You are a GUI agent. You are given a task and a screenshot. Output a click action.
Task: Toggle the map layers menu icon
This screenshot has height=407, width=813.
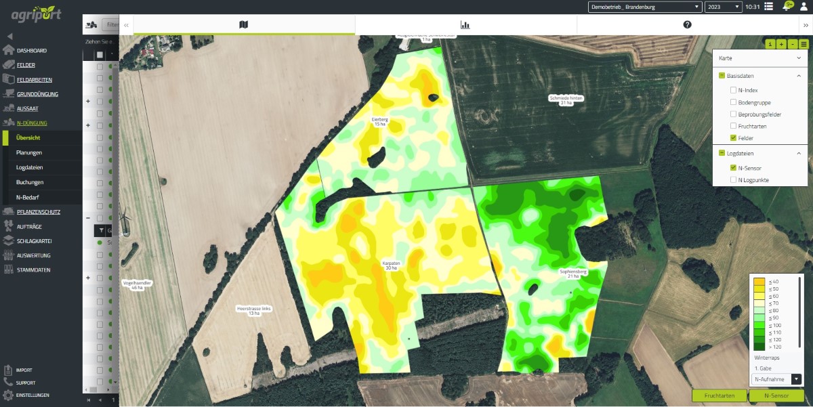pyautogui.click(x=804, y=44)
